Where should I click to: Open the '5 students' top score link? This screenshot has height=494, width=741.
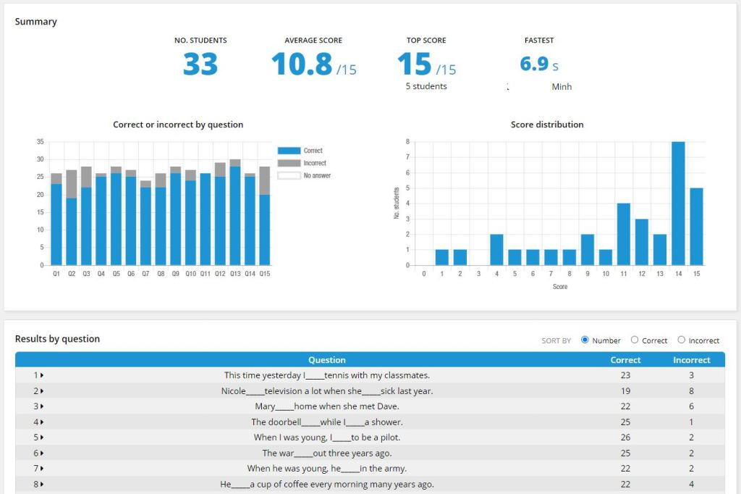(x=426, y=86)
